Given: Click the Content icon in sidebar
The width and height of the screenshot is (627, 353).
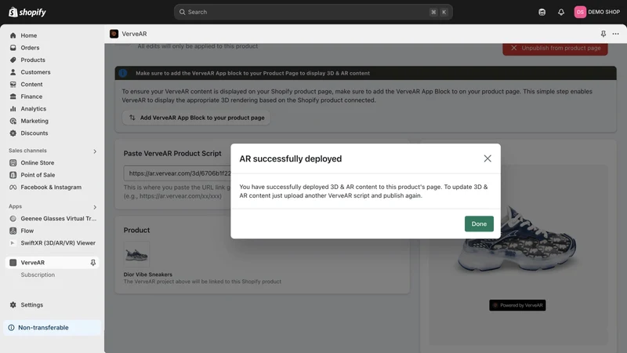Looking at the screenshot, I should pos(13,84).
